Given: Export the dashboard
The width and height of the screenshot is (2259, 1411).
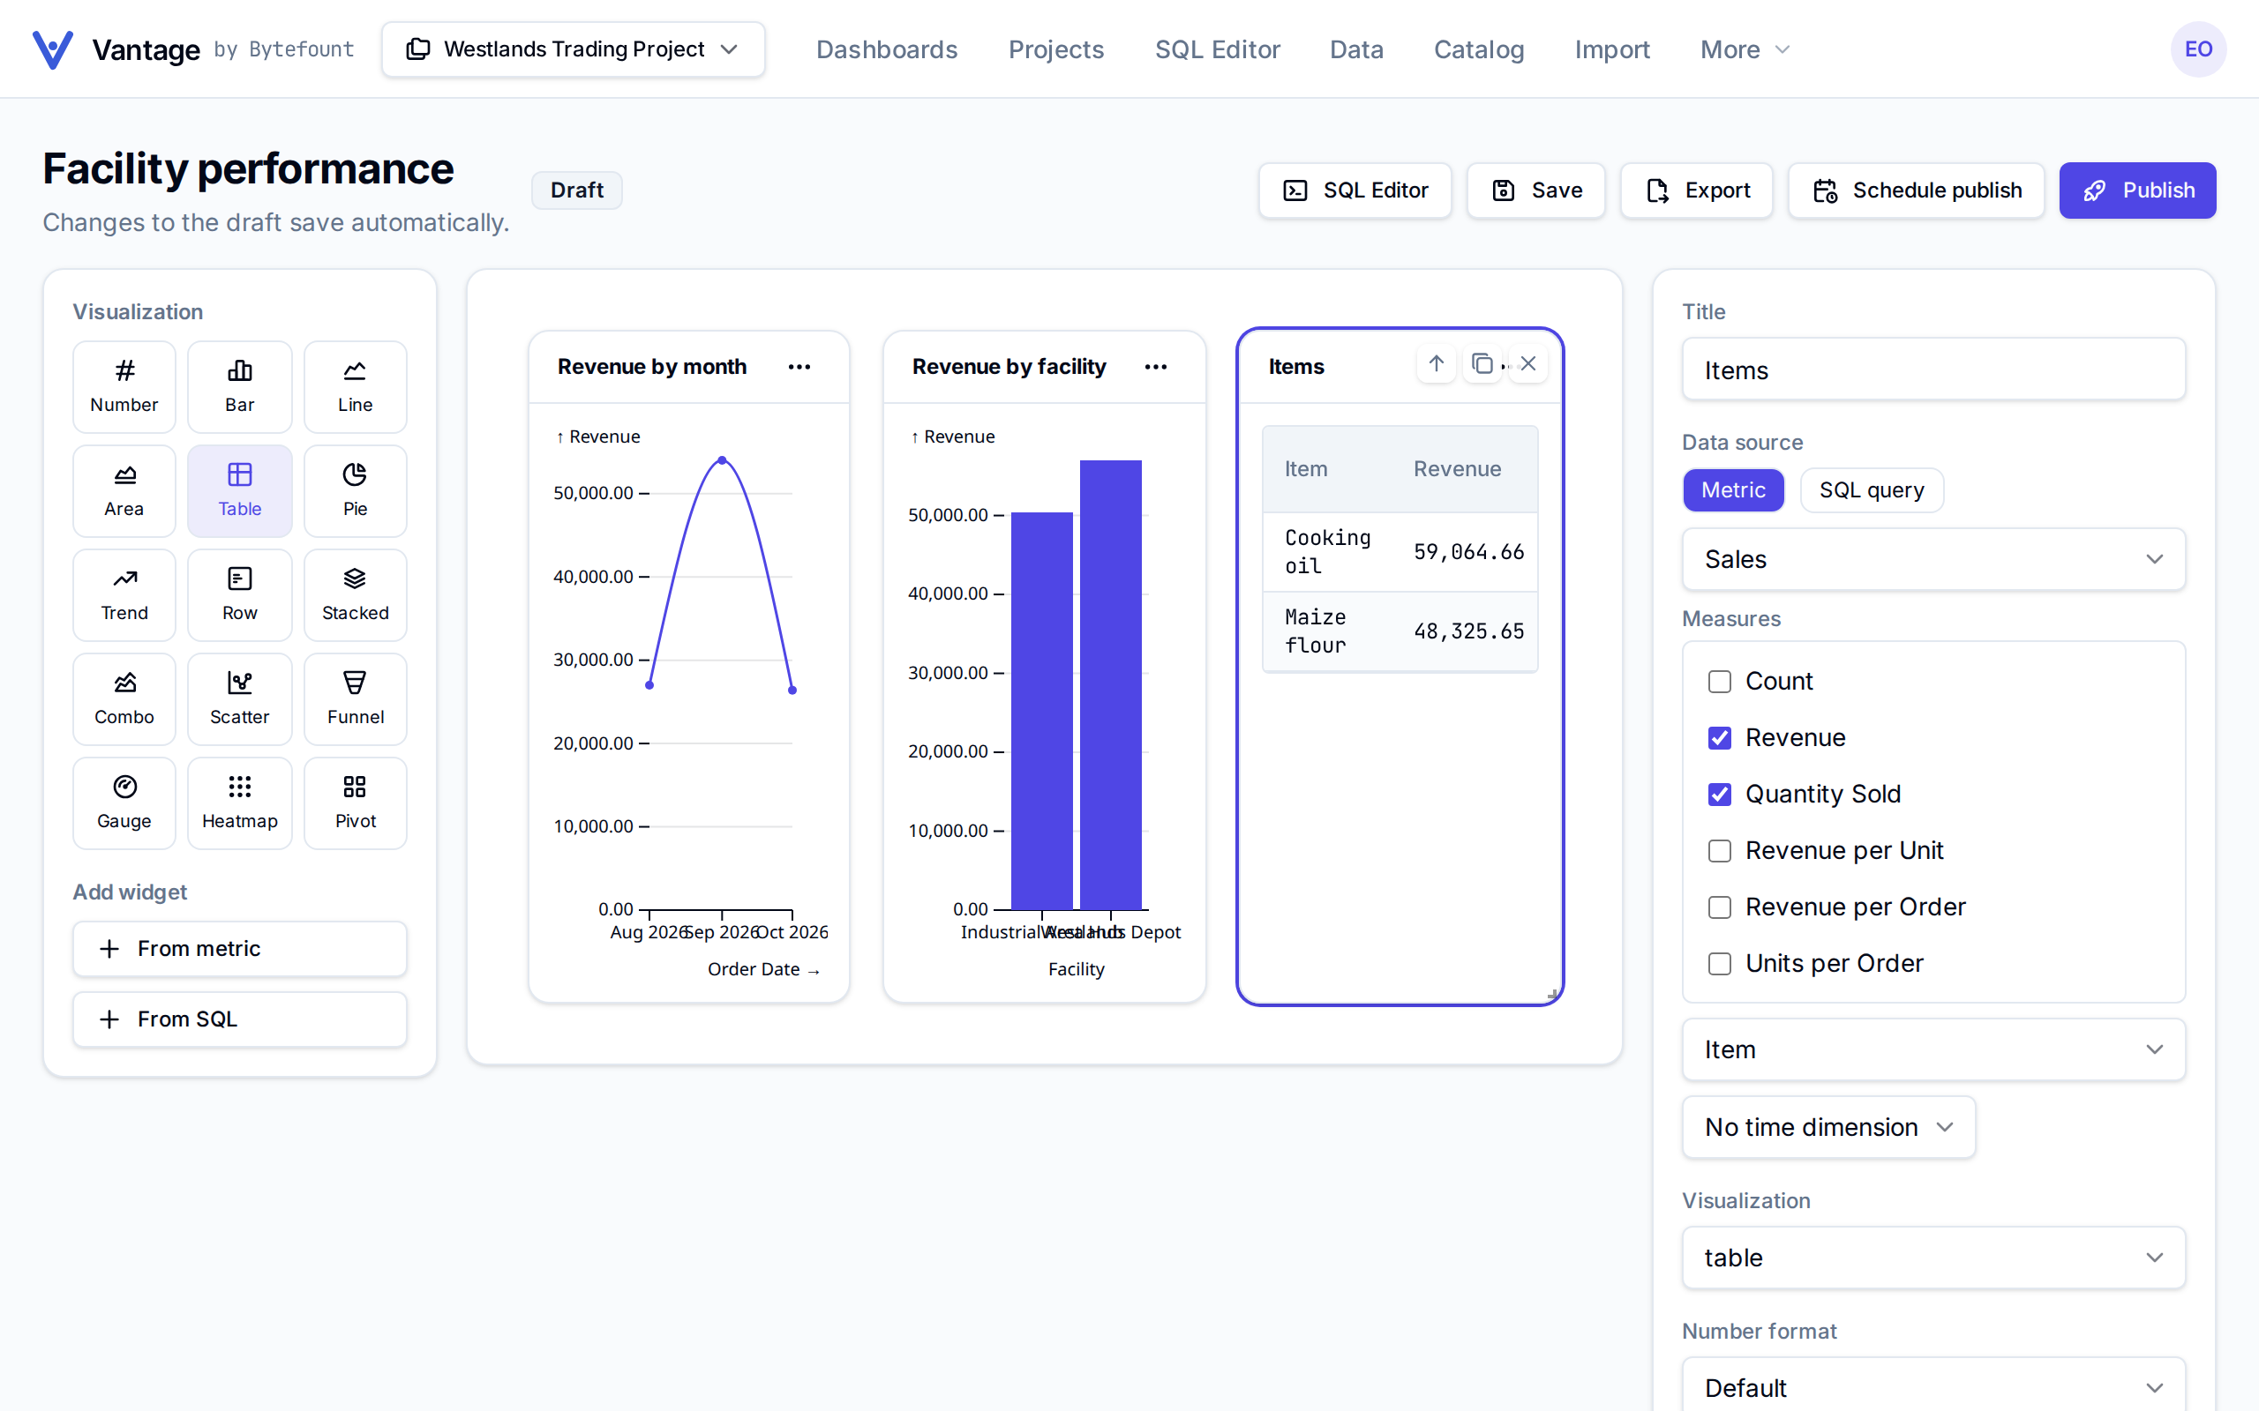Looking at the screenshot, I should pyautogui.click(x=1696, y=190).
